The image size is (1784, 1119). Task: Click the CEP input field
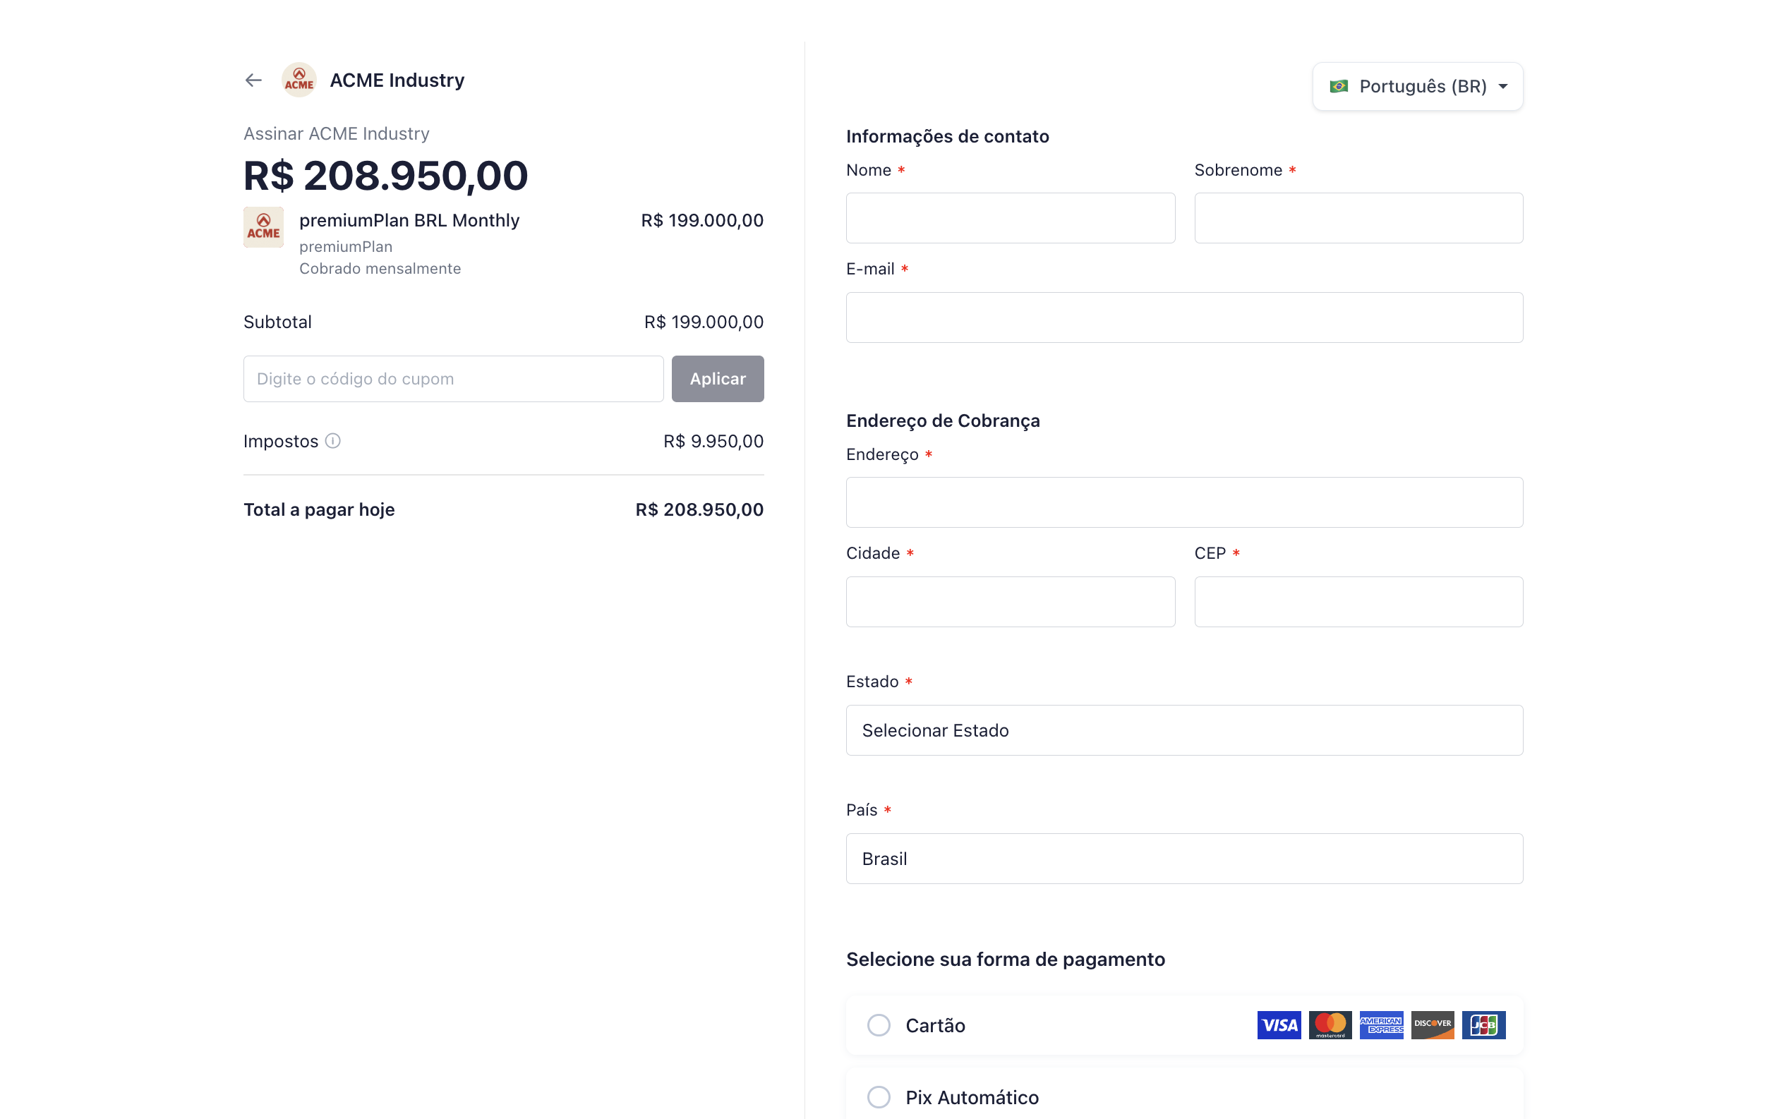click(x=1358, y=602)
